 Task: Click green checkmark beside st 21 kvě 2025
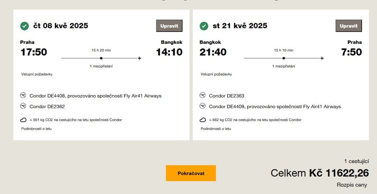[204, 26]
